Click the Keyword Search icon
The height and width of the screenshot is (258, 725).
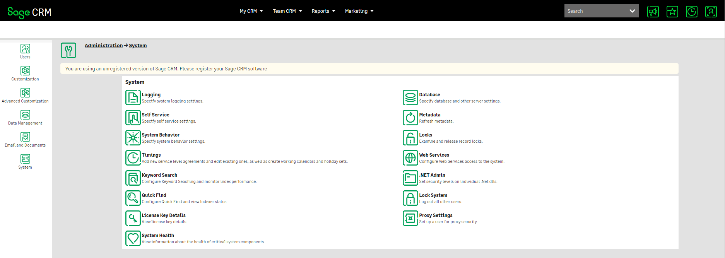tap(133, 178)
